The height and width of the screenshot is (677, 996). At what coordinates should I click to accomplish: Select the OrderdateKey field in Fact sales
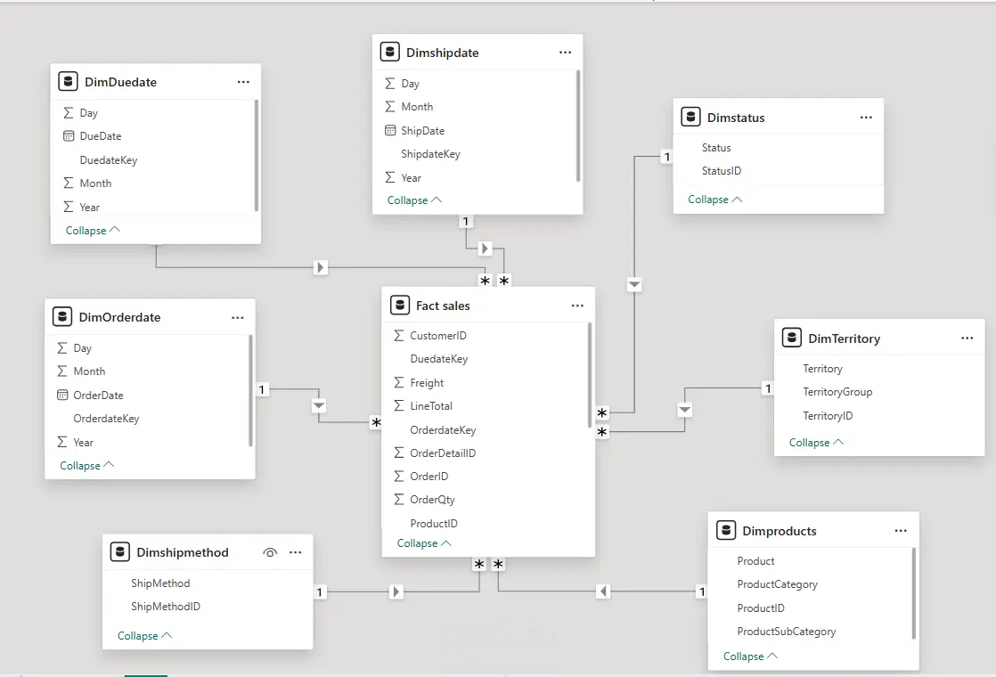click(x=443, y=430)
